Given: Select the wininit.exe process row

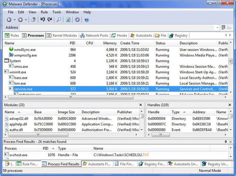Looking at the screenshot, I should (x=116, y=72).
